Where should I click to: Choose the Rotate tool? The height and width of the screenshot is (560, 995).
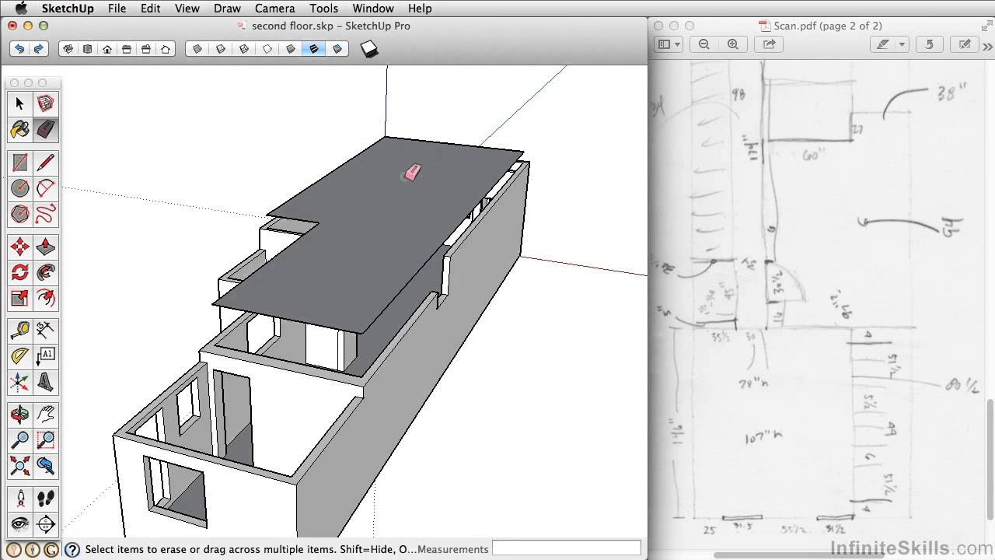point(19,272)
